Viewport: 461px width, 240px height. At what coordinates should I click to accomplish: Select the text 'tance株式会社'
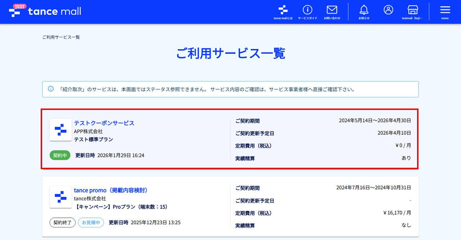[x=90, y=199]
